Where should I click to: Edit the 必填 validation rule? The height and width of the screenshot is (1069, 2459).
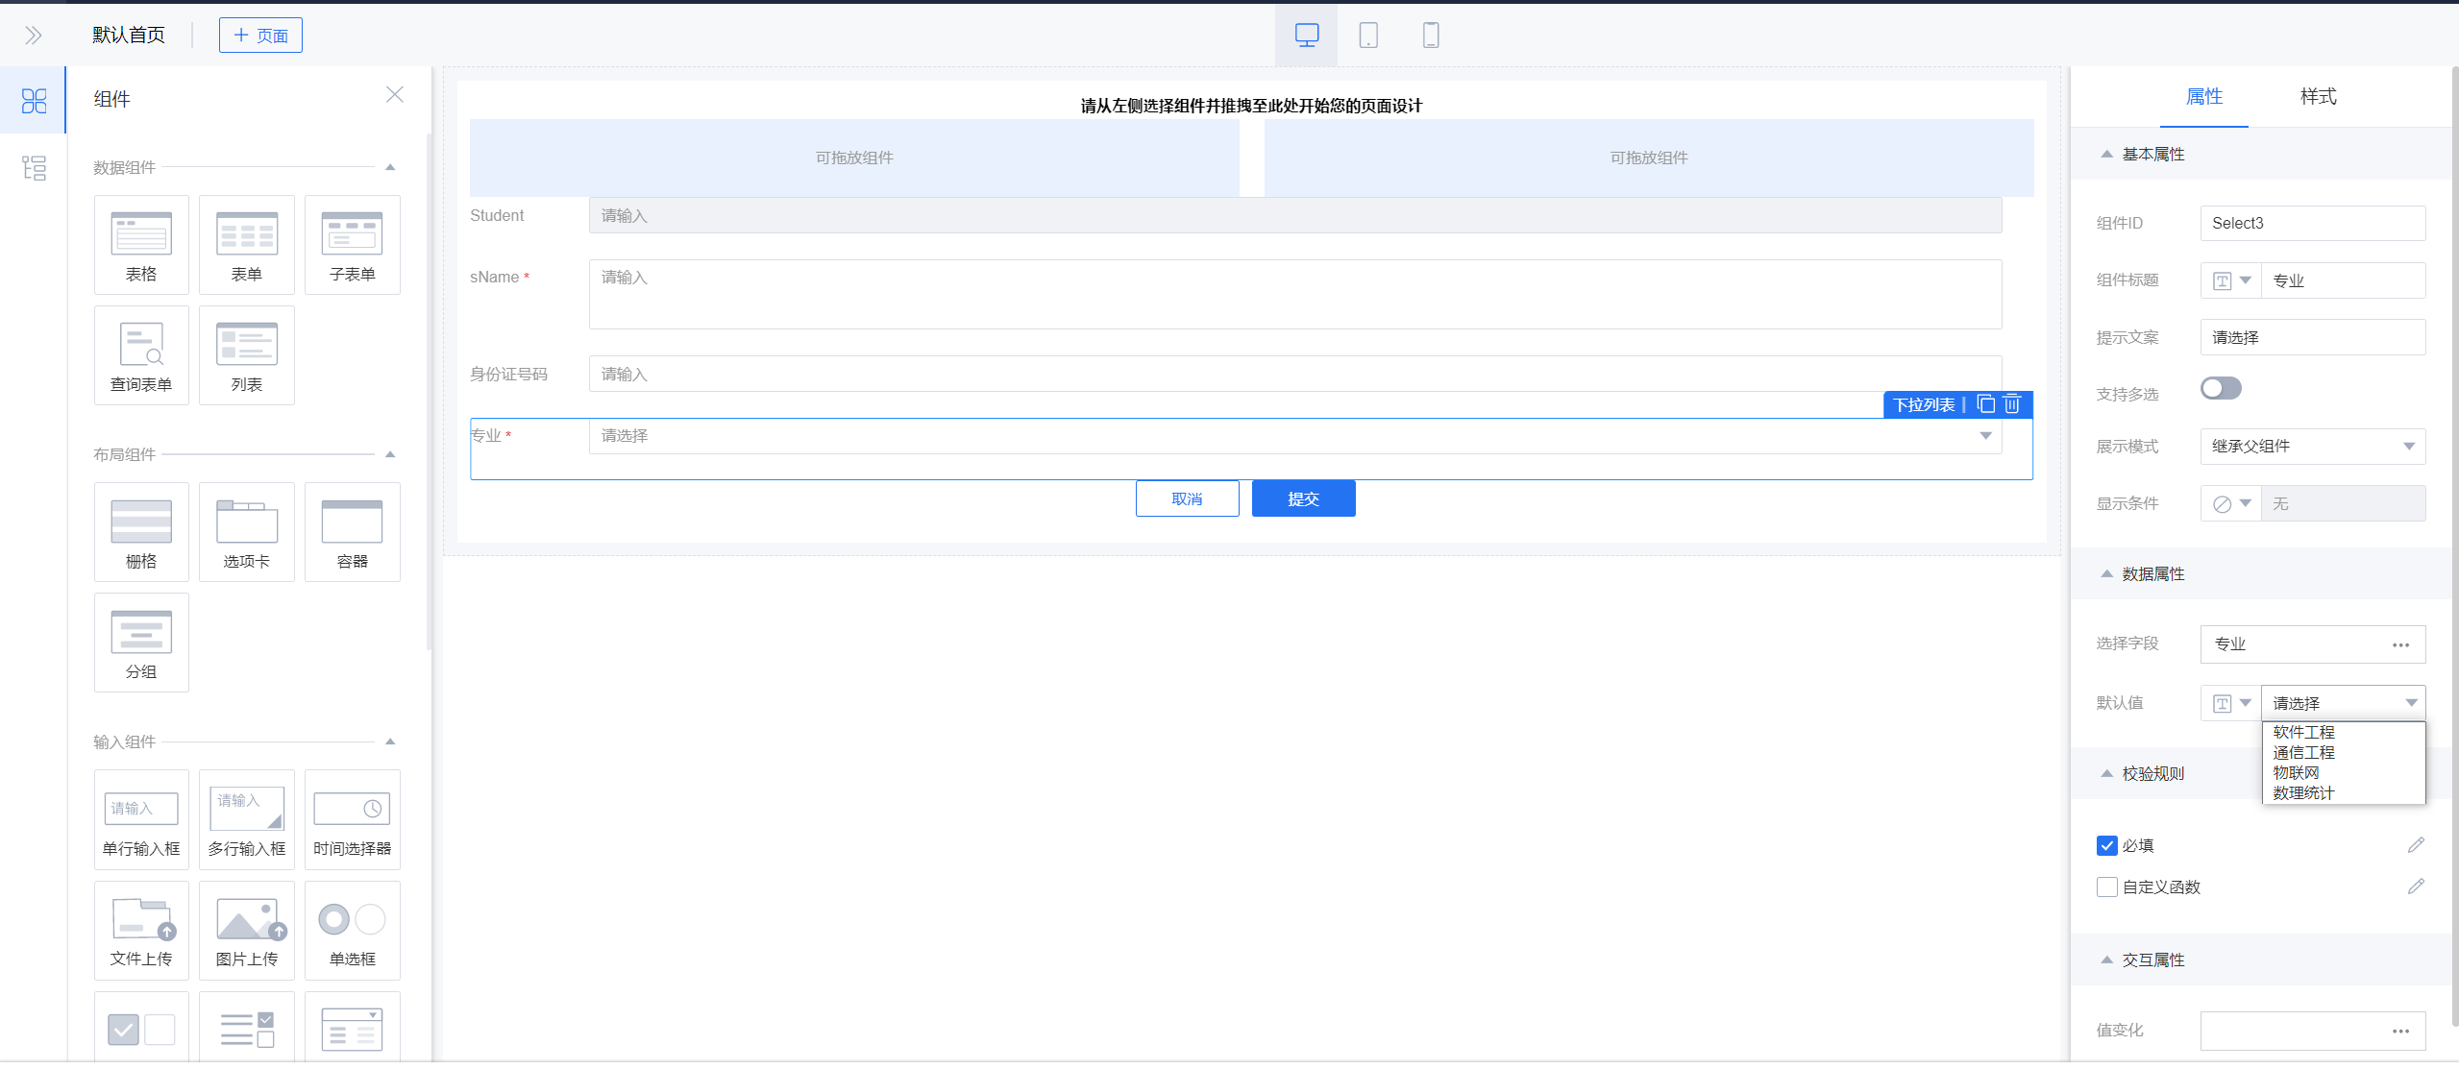[2415, 845]
